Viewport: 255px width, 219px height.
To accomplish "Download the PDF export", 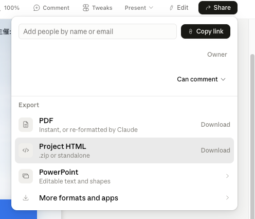I will coord(215,125).
